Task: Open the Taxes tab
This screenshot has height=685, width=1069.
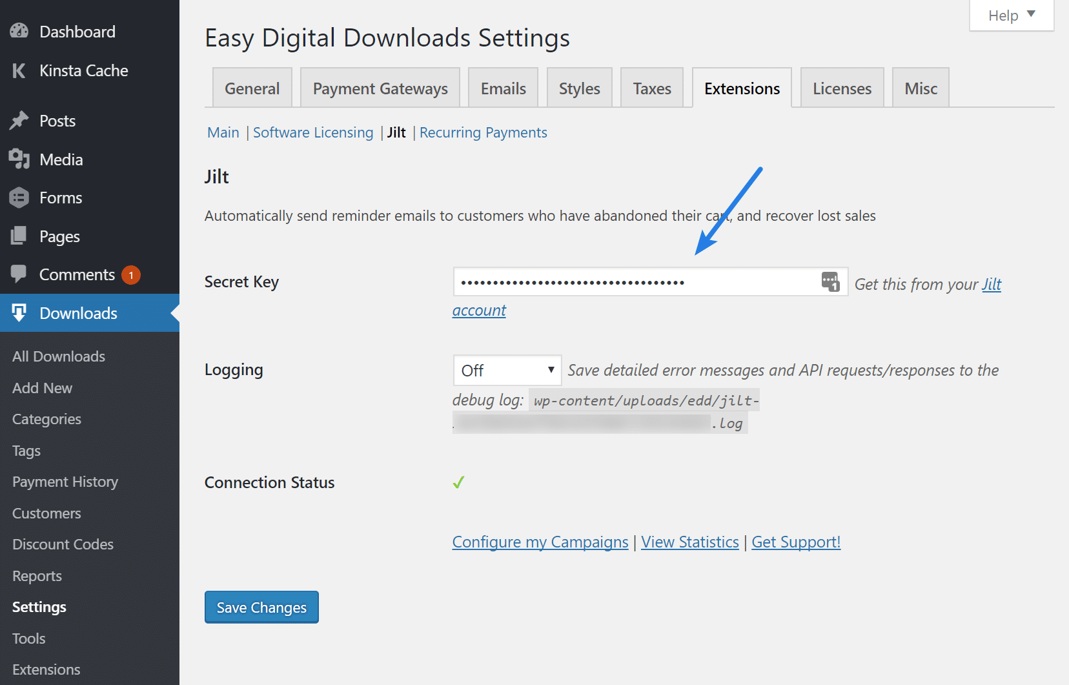Action: [652, 88]
